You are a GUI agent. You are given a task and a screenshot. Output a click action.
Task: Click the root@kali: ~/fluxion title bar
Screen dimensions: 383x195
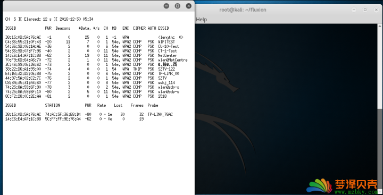click(x=243, y=10)
